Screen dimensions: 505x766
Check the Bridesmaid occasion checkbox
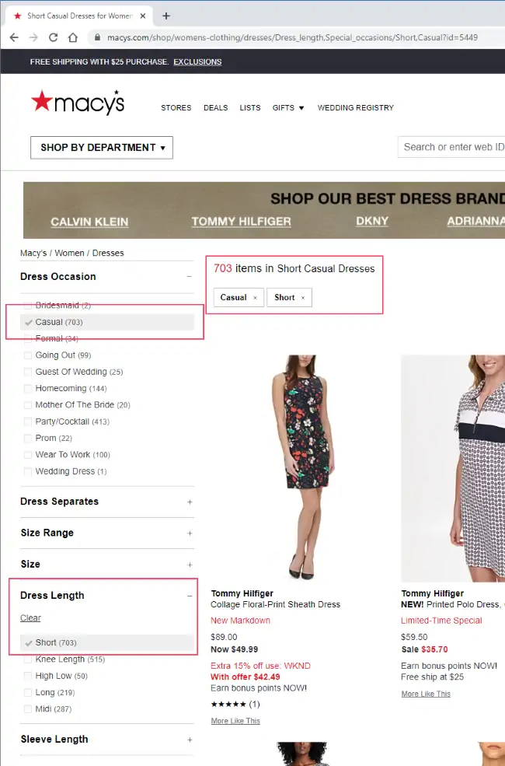coord(28,306)
